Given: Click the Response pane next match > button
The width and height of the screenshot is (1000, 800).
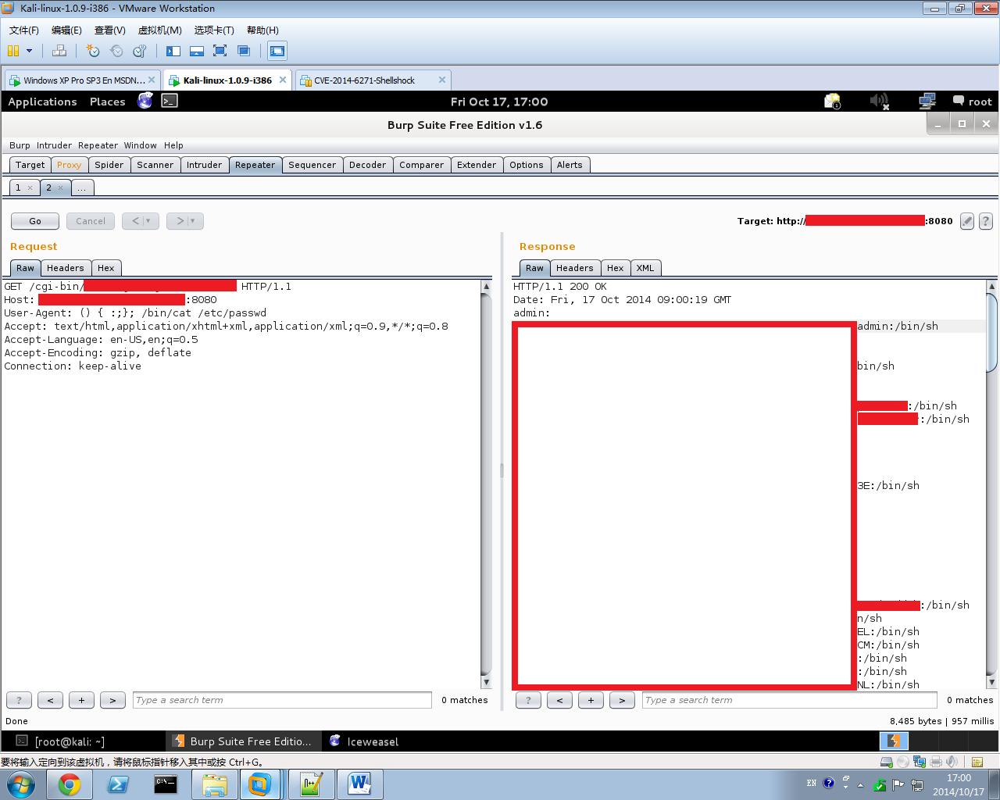Looking at the screenshot, I should [x=622, y=700].
